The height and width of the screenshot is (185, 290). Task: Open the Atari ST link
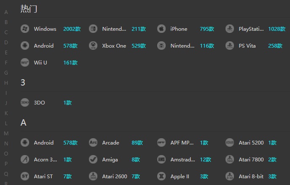click(x=43, y=176)
